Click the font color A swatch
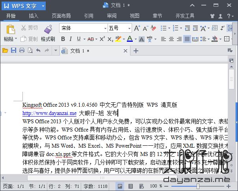The image size is (238, 191). (130, 39)
